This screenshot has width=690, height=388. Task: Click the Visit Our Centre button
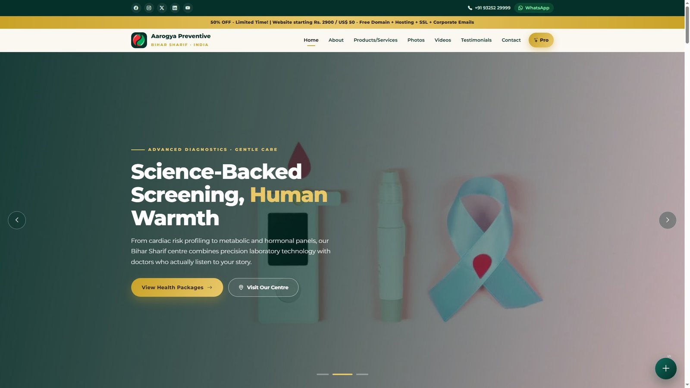pos(263,287)
